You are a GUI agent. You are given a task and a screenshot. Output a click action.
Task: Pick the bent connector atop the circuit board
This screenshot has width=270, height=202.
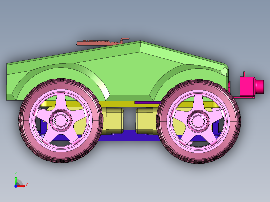(x=124, y=39)
